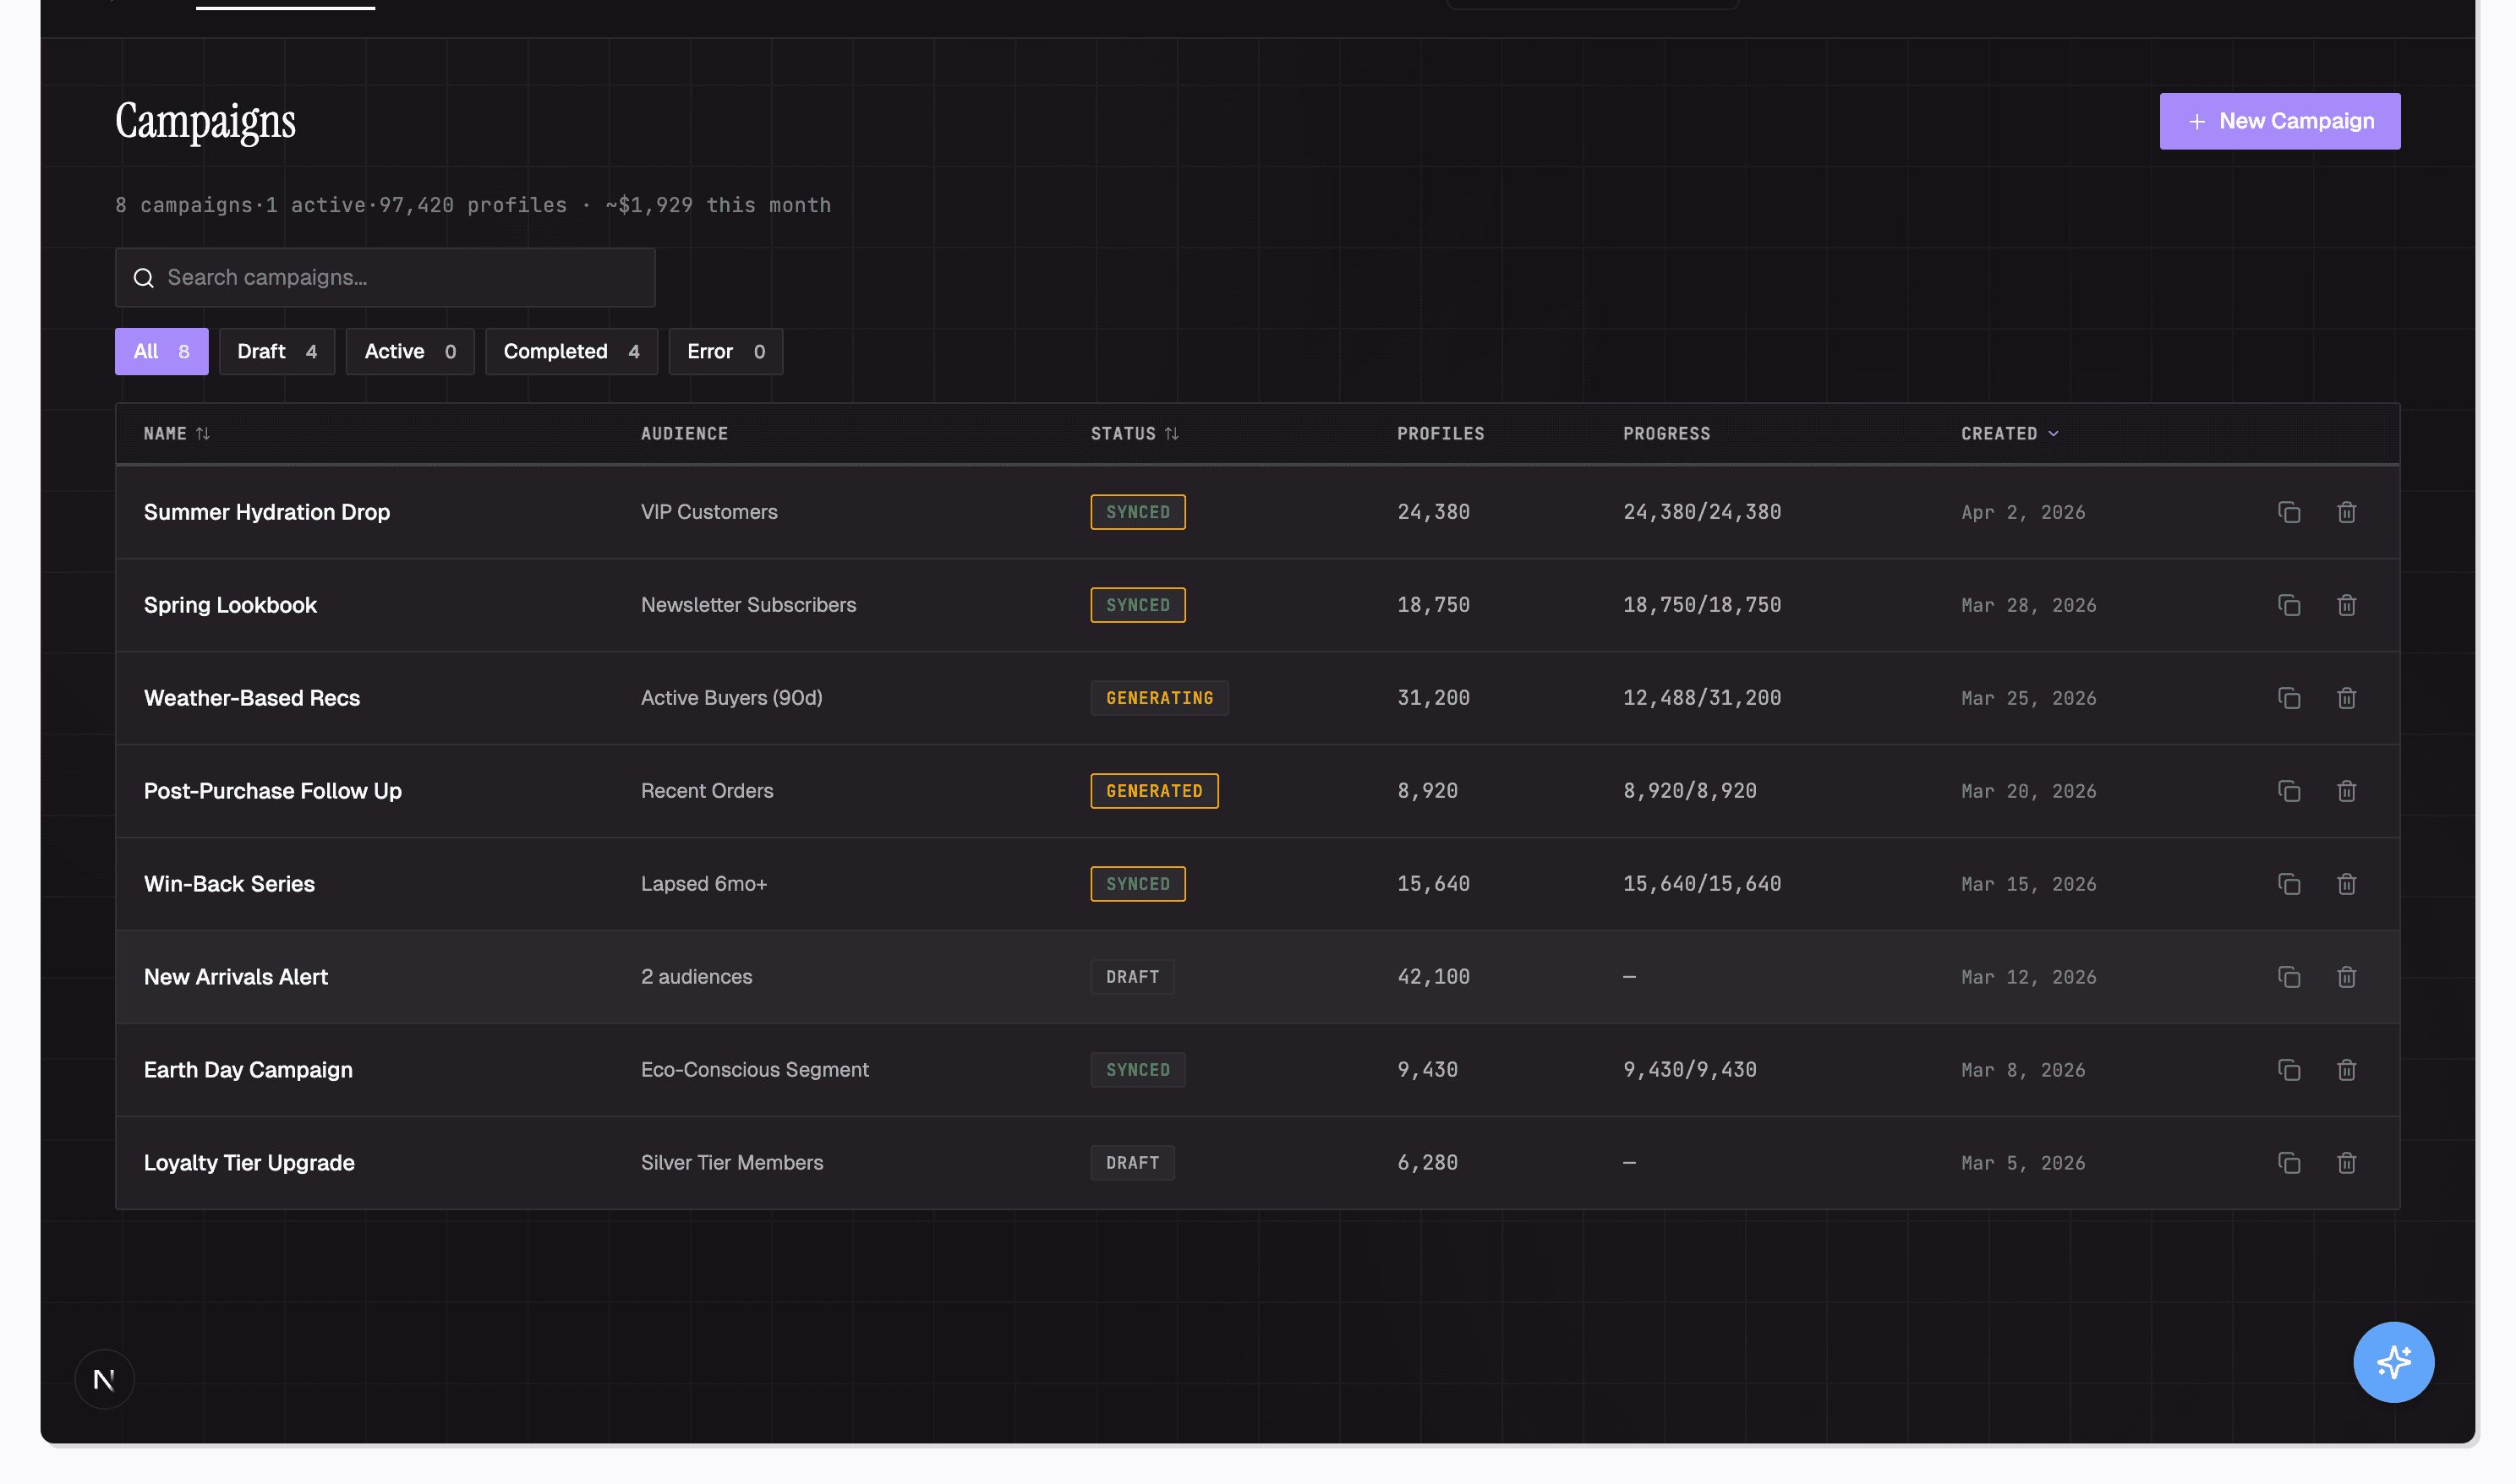Switch to the Completed filter tab
The height and width of the screenshot is (1484, 2516).
tap(572, 351)
